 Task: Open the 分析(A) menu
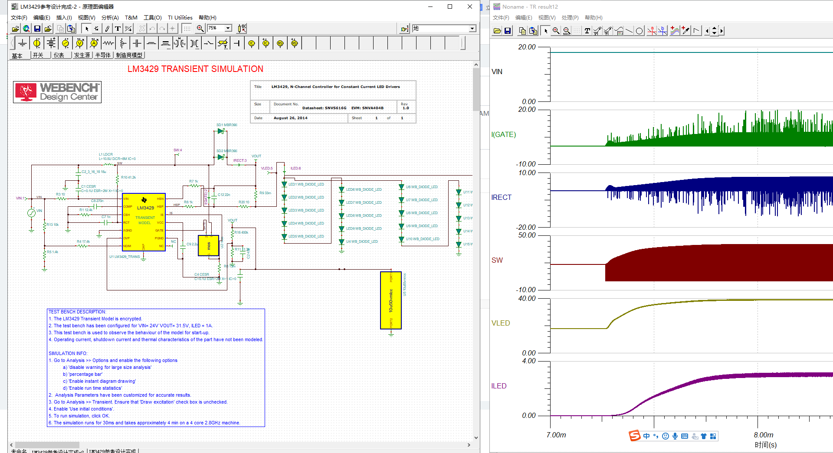[110, 18]
